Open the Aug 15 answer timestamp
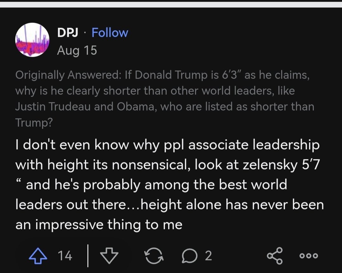 click(77, 51)
